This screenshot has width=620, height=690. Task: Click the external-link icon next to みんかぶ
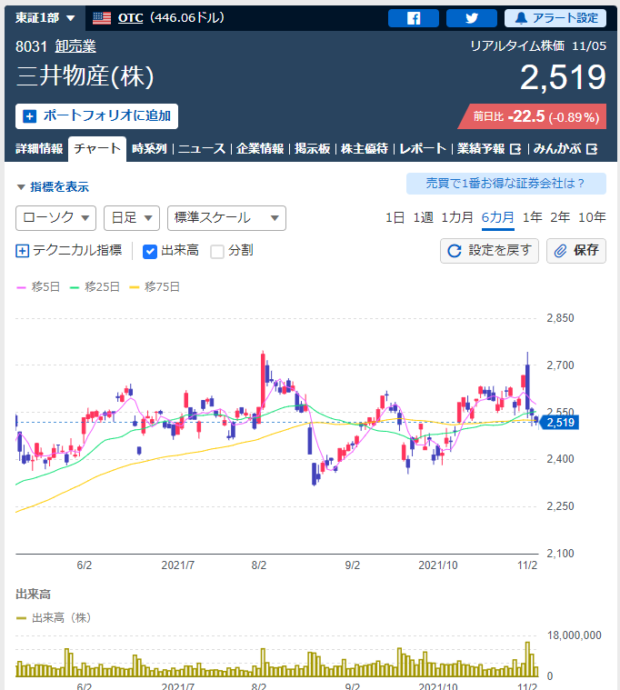[x=592, y=149]
